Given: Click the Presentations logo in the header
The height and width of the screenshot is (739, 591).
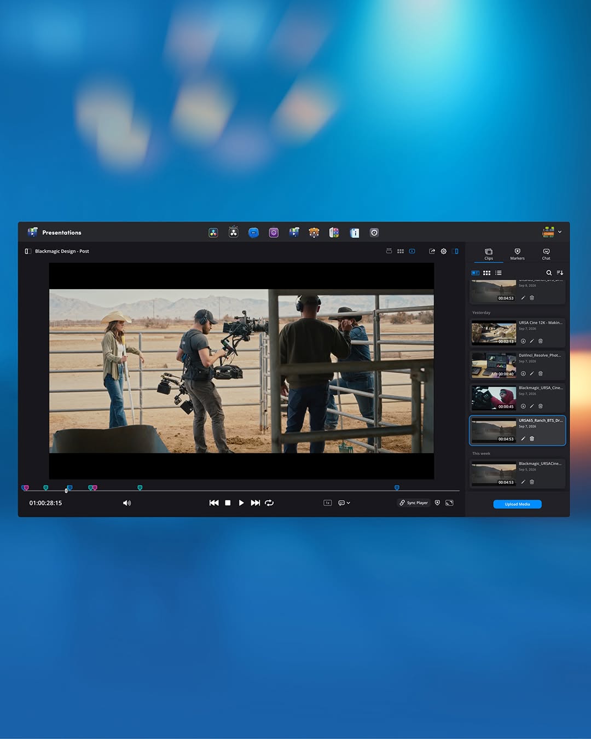Looking at the screenshot, I should 33,232.
